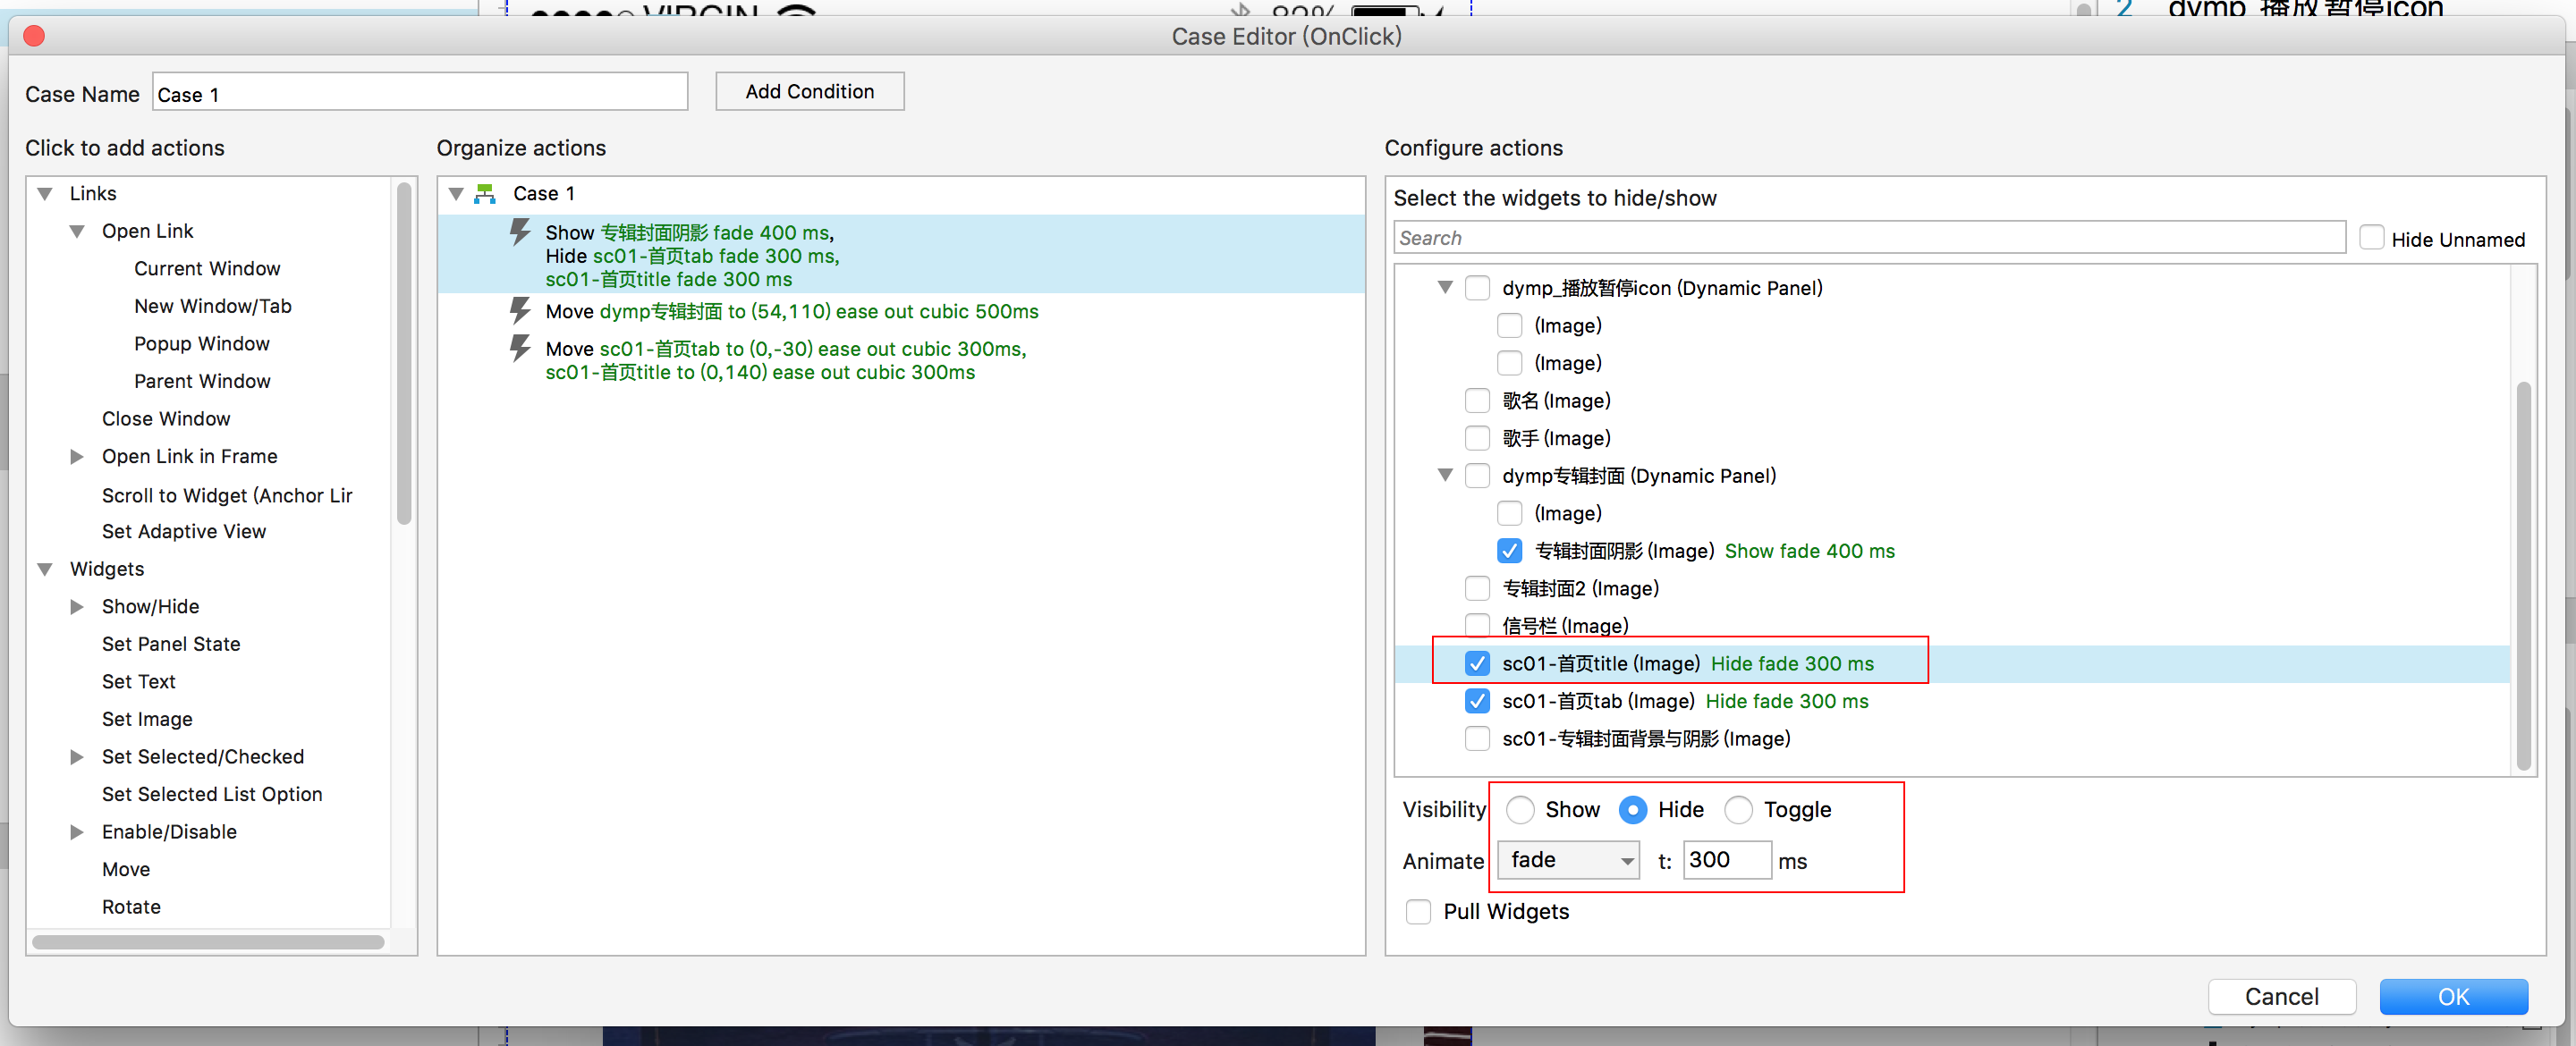Select the 信号栏 (Image) row
The image size is (2576, 1046).
1950,626
